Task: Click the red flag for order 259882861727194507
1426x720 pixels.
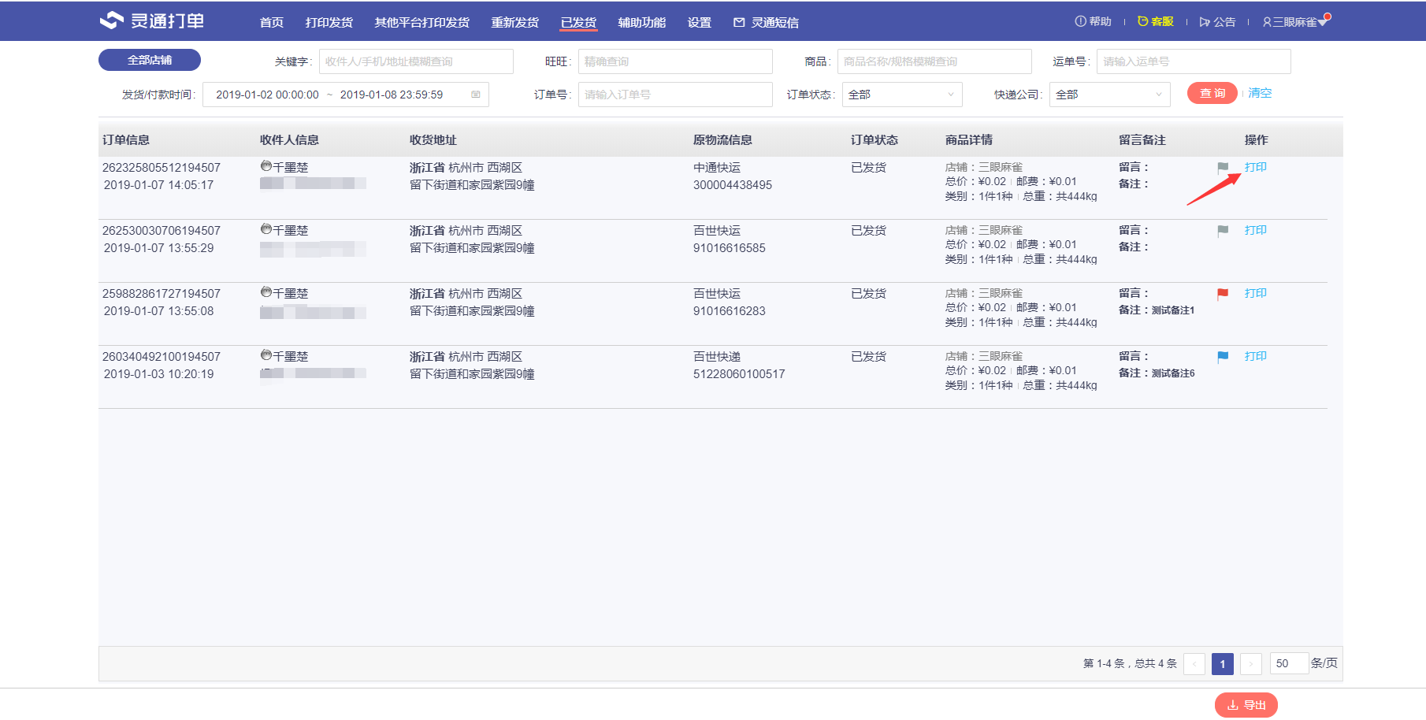Action: (x=1223, y=294)
